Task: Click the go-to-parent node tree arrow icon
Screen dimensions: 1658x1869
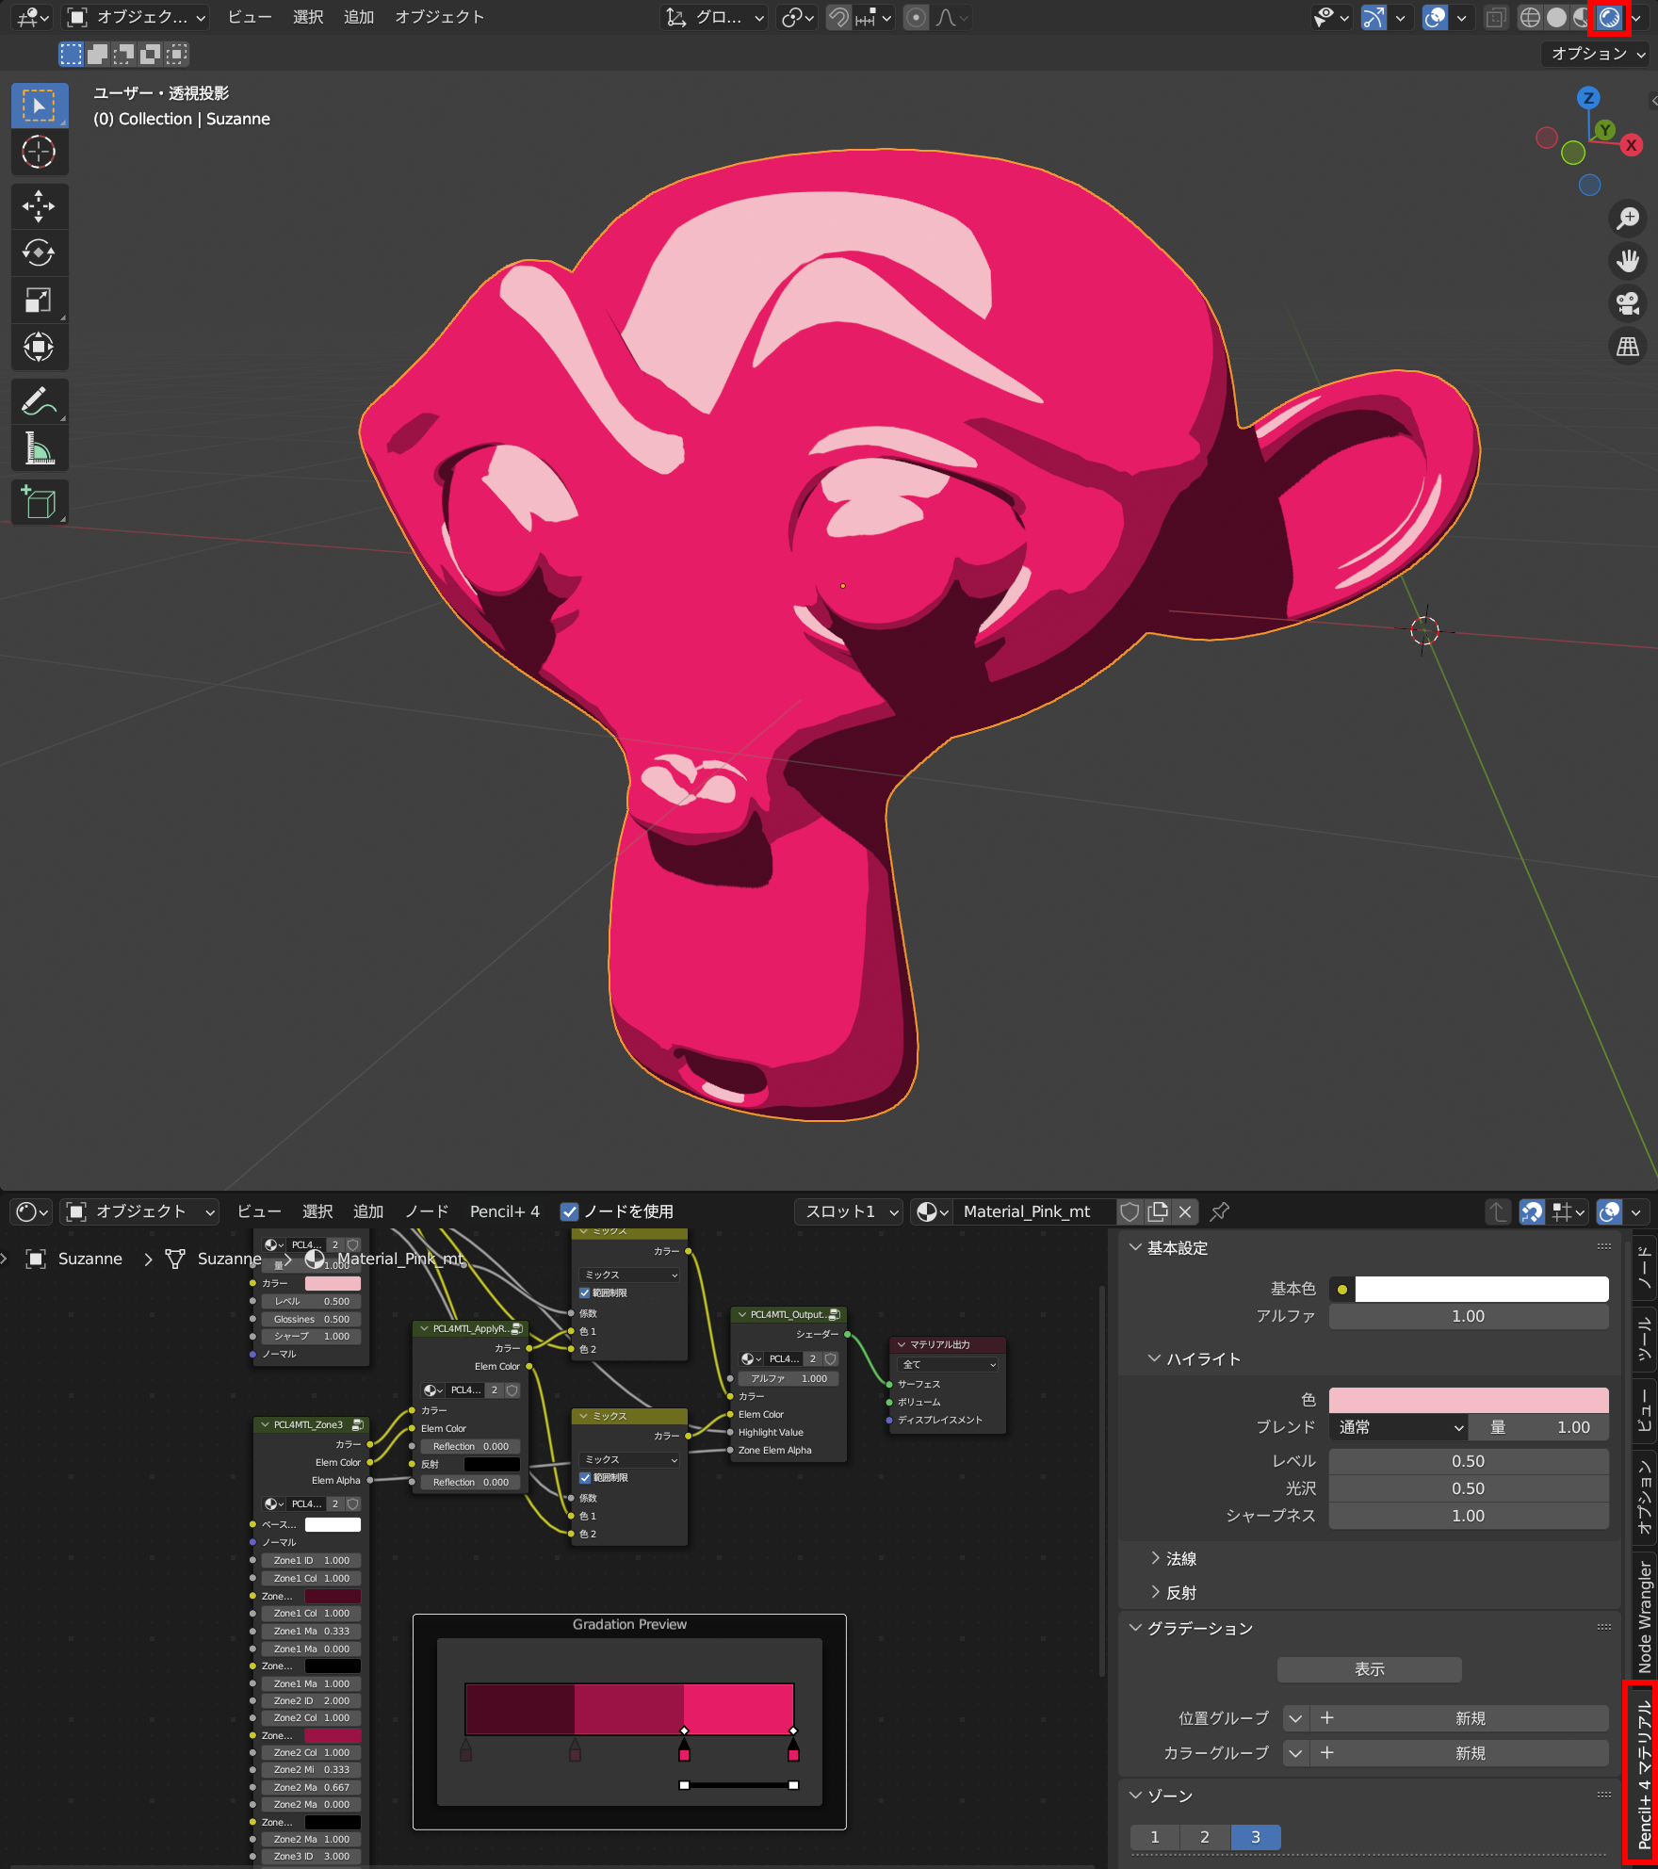Action: pyautogui.click(x=1498, y=1211)
